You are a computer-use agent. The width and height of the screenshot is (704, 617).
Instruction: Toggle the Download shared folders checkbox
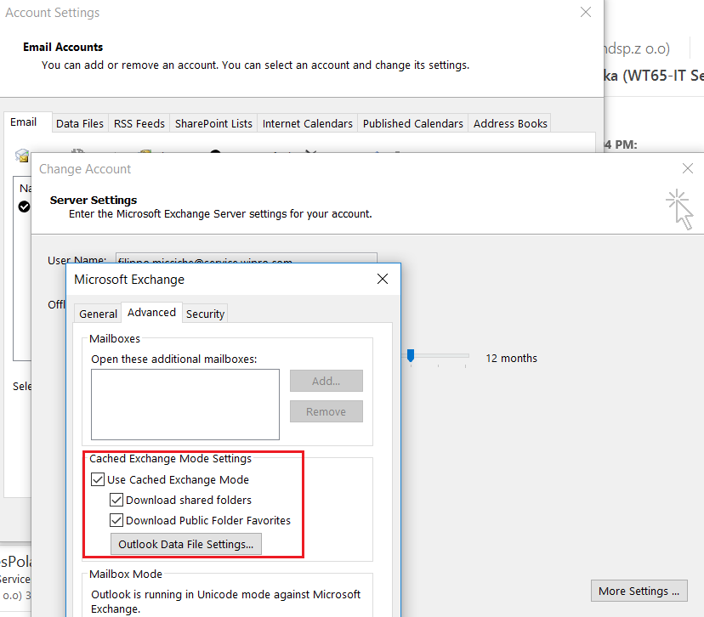coord(116,500)
